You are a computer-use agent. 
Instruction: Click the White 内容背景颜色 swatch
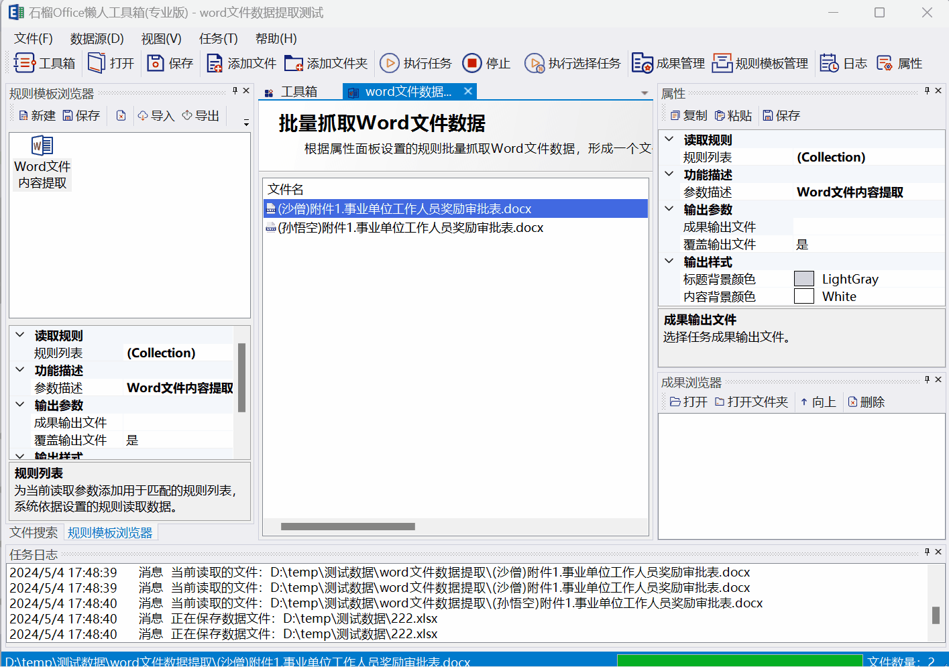[x=804, y=296]
